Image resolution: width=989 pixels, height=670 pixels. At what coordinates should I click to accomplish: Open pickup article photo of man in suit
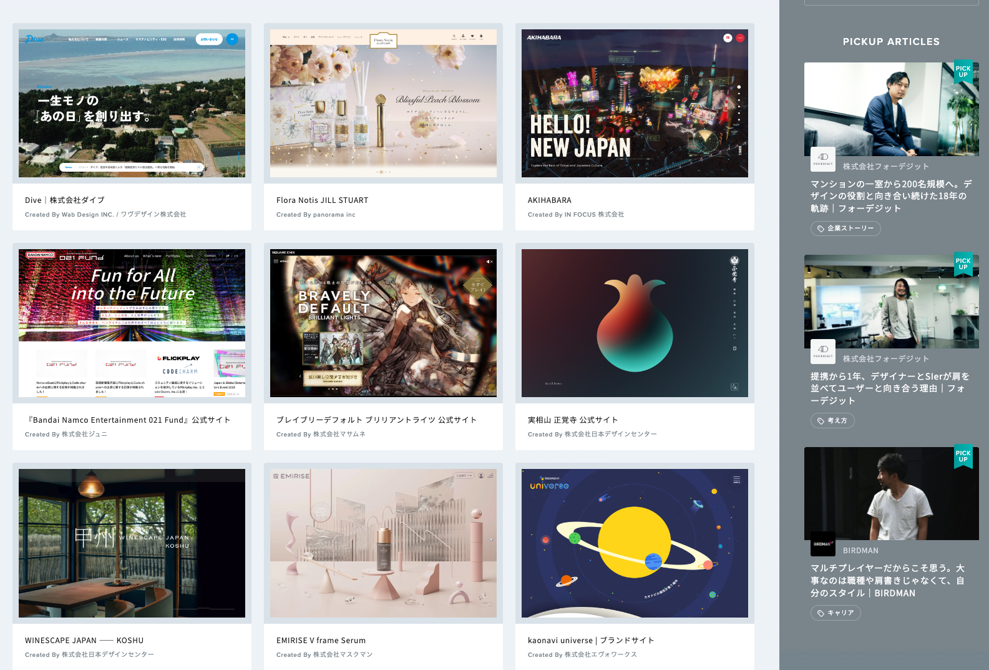[891, 109]
